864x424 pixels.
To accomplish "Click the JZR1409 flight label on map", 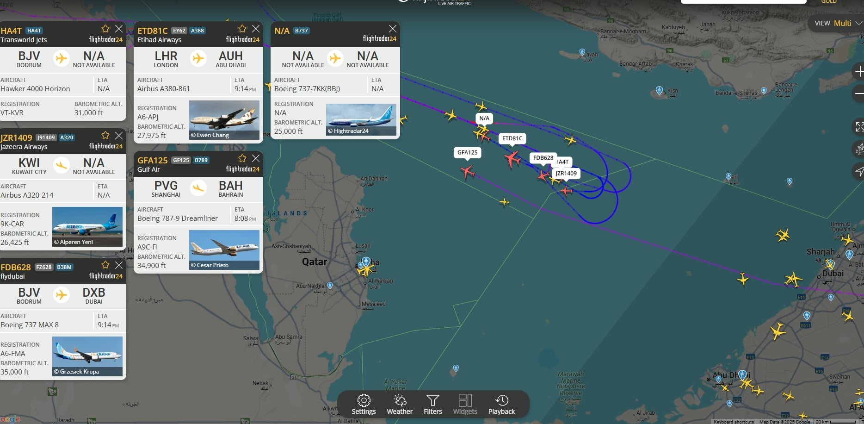I will pos(566,174).
